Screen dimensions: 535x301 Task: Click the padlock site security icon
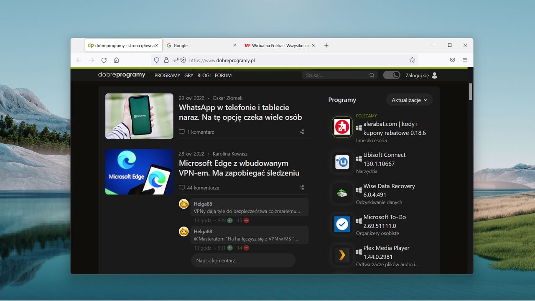tap(166, 60)
